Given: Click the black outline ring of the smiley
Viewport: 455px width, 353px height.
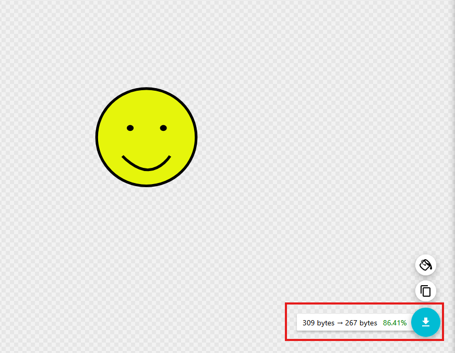Looking at the screenshot, I should [97, 137].
